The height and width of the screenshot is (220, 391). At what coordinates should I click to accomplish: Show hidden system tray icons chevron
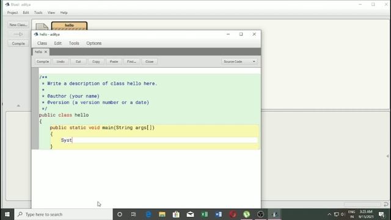pyautogui.click(x=329, y=215)
